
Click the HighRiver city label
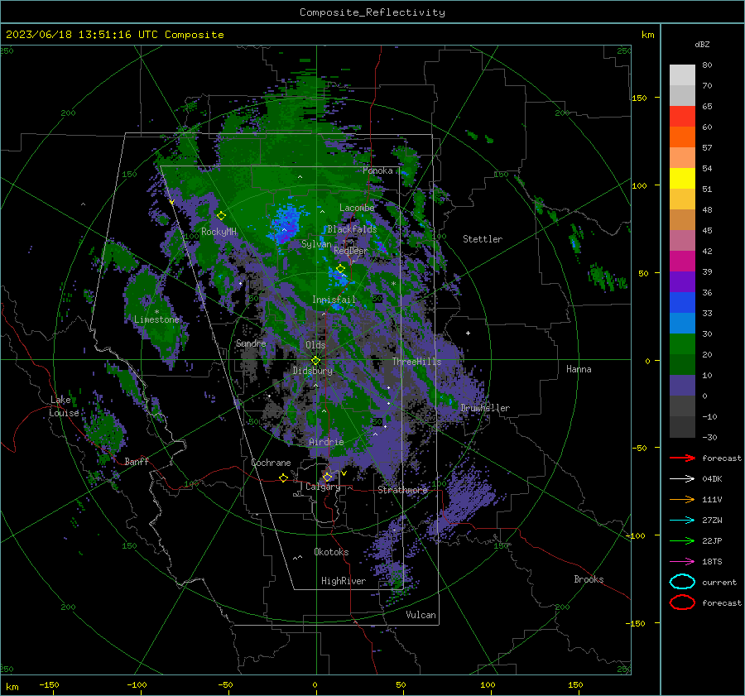[344, 581]
